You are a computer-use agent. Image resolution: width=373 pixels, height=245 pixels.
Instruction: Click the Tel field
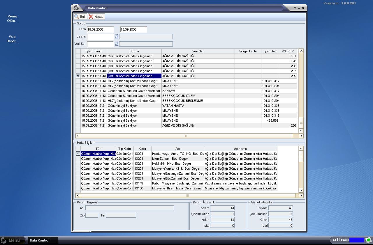[121, 215]
